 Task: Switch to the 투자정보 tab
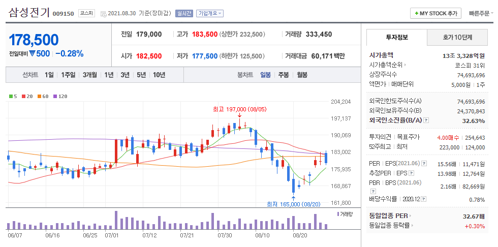(397, 38)
